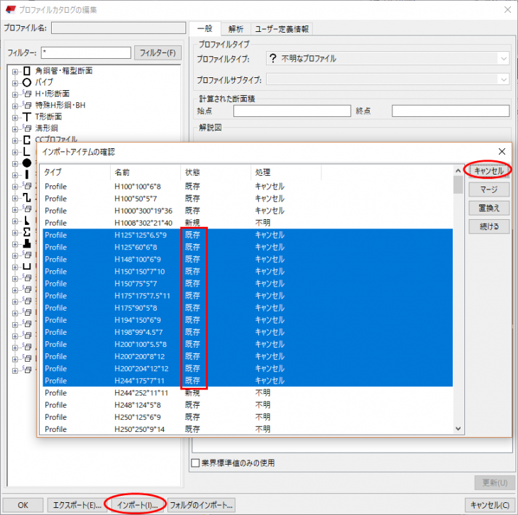
Task: Select the パイプ circle profile icon
Action: 27,82
